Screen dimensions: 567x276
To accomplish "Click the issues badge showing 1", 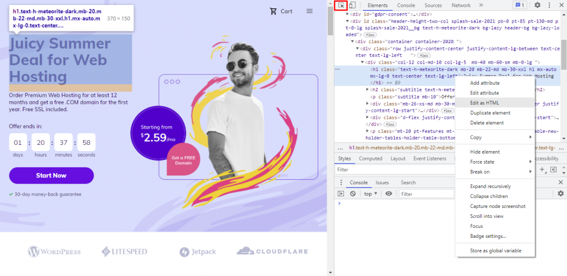I will [520, 5].
